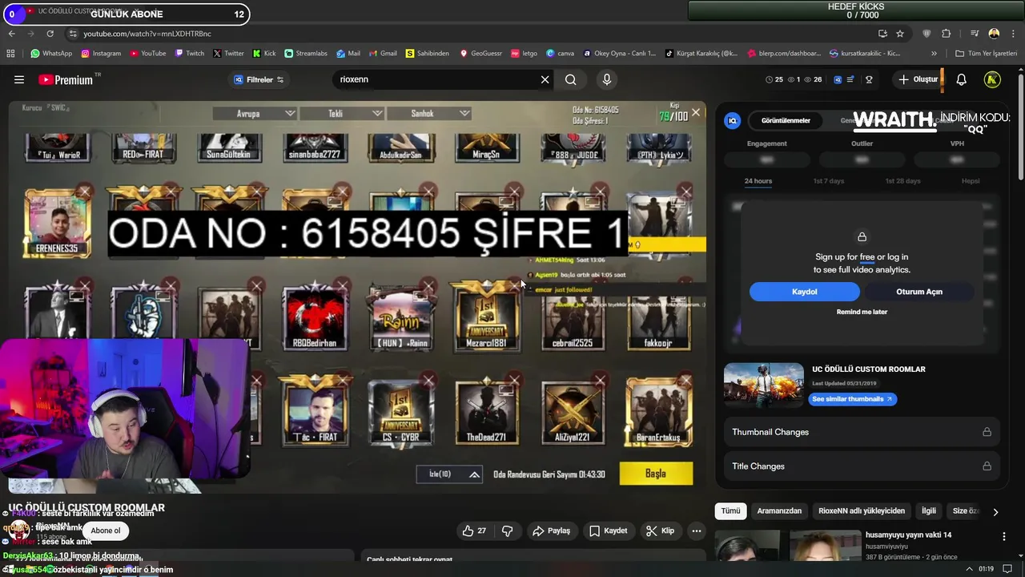Open the notifications bell
Viewport: 1025px width, 577px height.
[x=961, y=79]
